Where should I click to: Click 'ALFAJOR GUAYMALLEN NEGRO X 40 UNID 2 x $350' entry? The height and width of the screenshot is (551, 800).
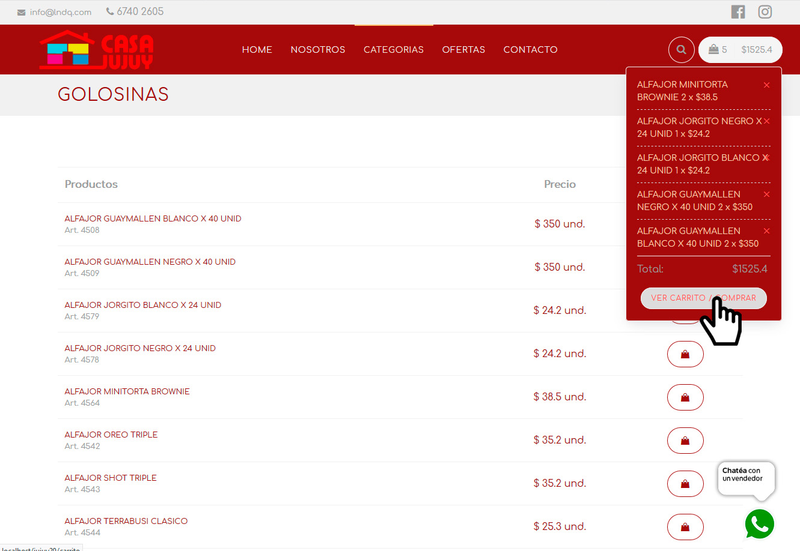click(x=695, y=200)
